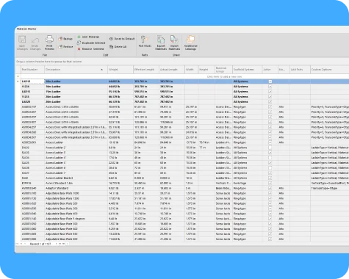Click the 'Click here to add a new row' row
349x279 pixels.
pyautogui.click(x=185, y=76)
